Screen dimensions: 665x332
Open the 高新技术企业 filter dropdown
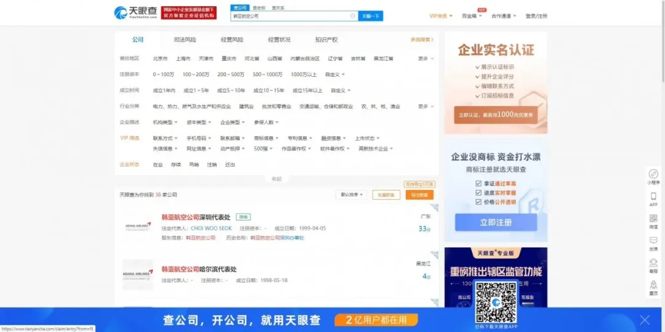pyautogui.click(x=376, y=149)
